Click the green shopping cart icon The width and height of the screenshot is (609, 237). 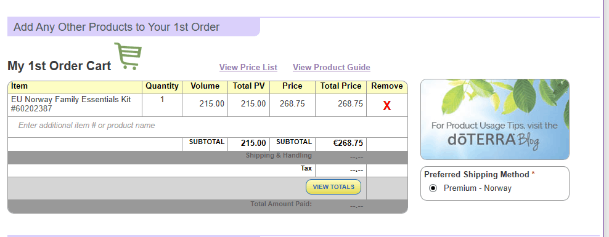tap(128, 56)
